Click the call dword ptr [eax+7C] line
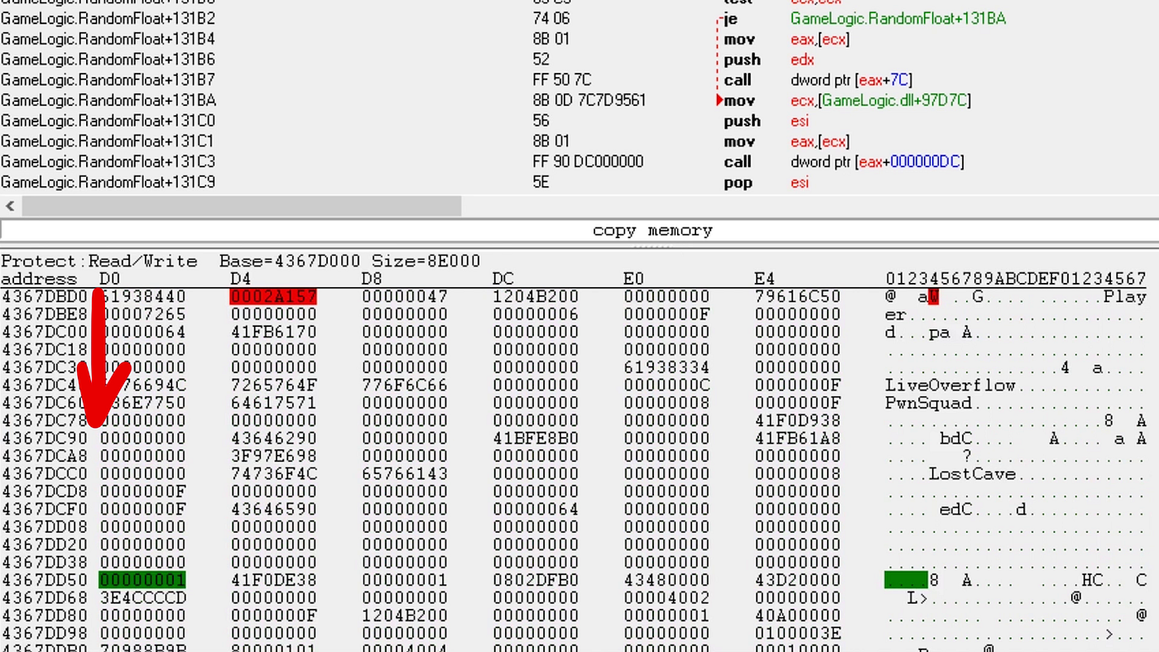The height and width of the screenshot is (652, 1159). click(x=579, y=79)
